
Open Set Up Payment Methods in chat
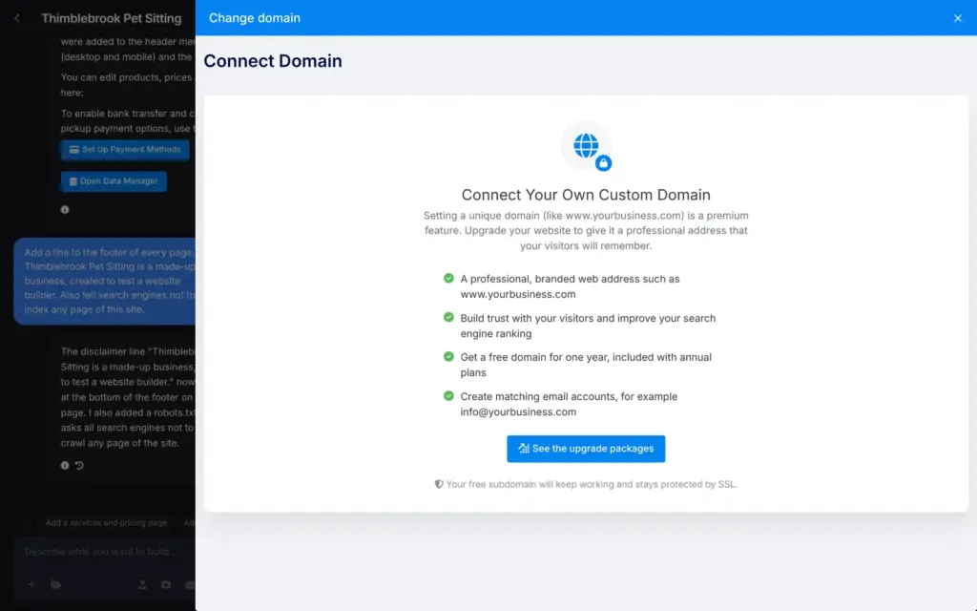[x=125, y=150]
